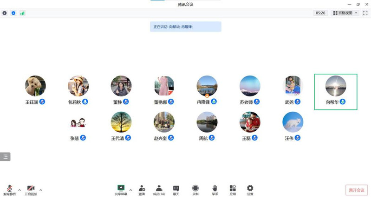Click muted mic icon next to 董艳娜
The height and width of the screenshot is (197, 371).
click(x=171, y=102)
